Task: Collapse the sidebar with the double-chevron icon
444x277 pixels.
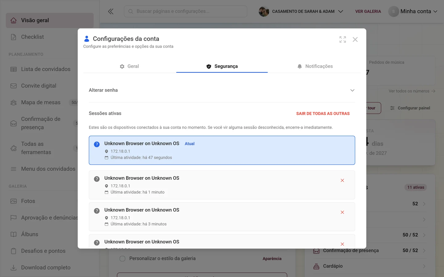Action: click(x=111, y=11)
